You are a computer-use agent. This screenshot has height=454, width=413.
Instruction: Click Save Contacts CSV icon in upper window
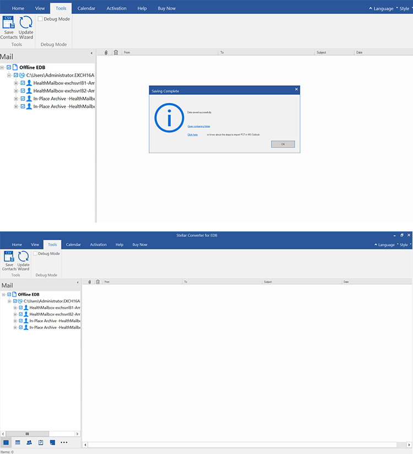[x=9, y=22]
